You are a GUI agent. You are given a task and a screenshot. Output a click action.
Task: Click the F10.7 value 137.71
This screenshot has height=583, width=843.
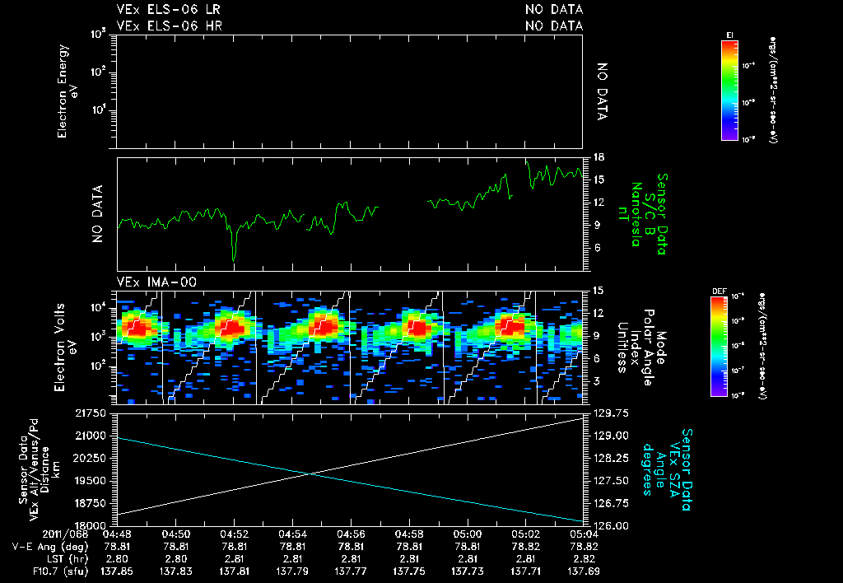point(526,571)
